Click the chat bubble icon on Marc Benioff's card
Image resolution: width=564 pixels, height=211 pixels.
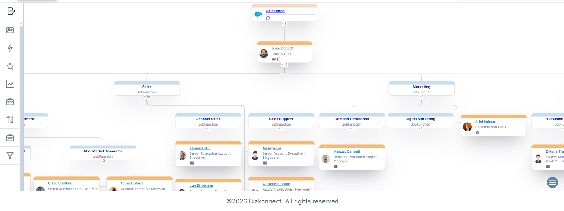[x=279, y=59]
